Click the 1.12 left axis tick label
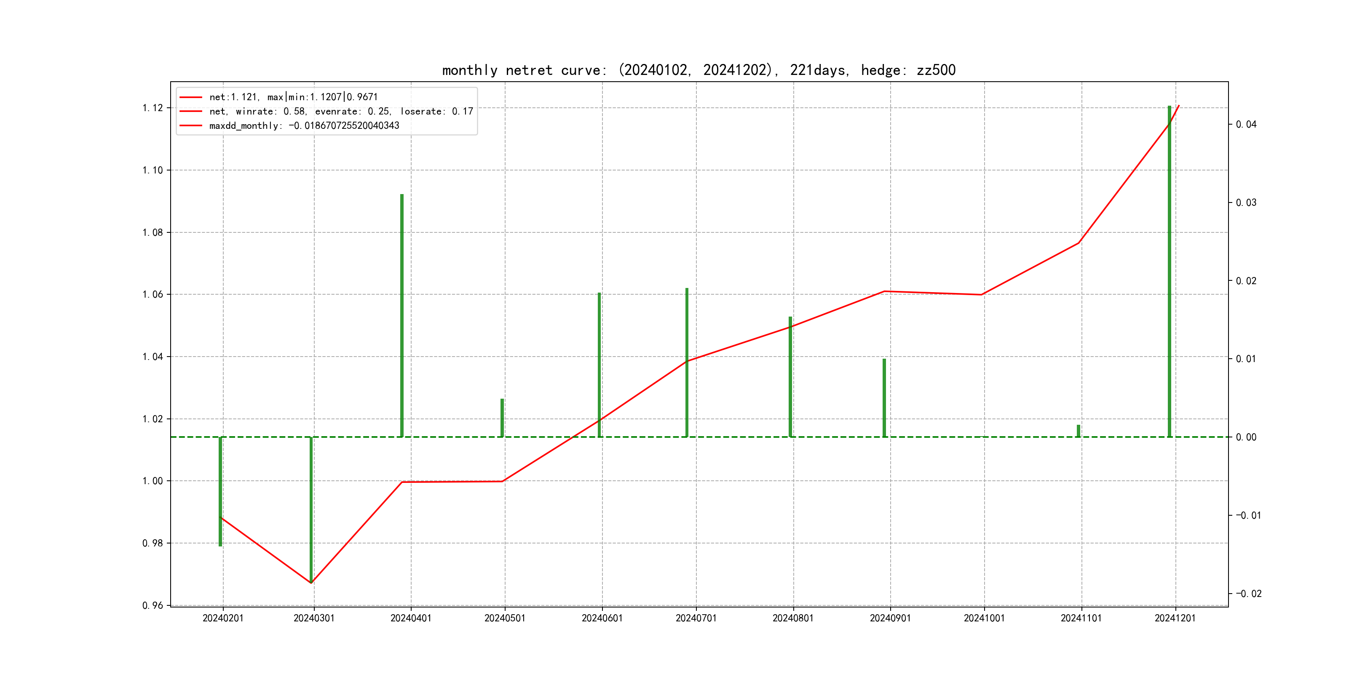 click(x=153, y=108)
